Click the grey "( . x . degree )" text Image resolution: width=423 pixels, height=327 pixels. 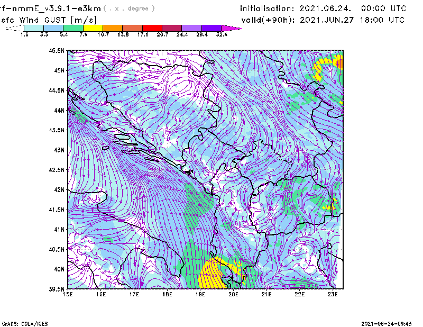(x=129, y=8)
